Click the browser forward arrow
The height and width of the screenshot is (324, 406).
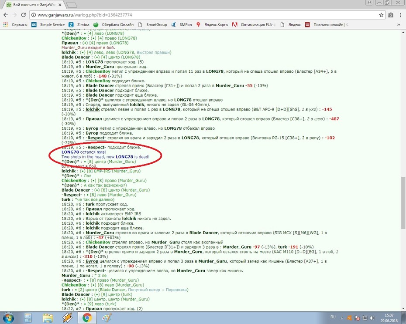pyautogui.click(x=14, y=15)
